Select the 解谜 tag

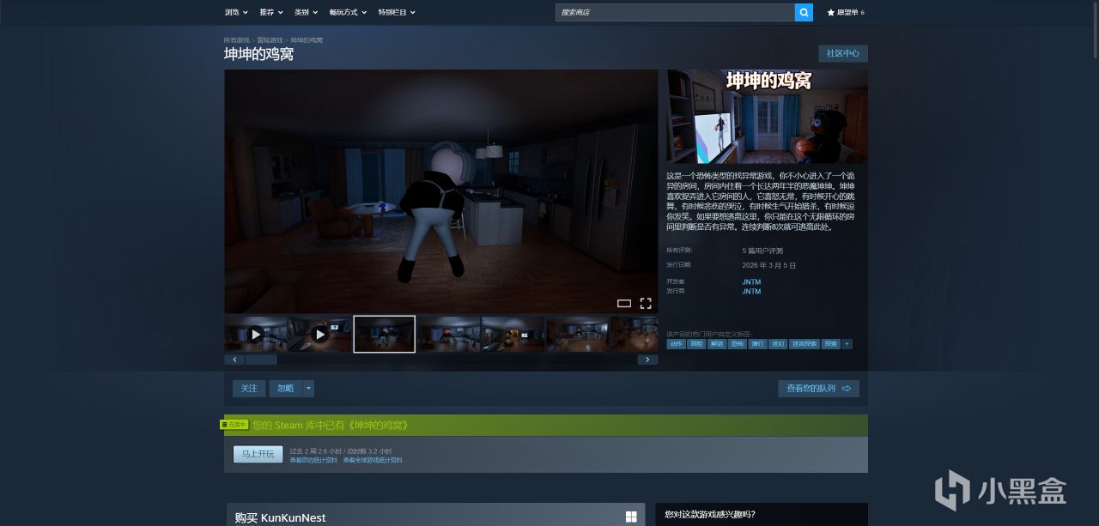click(x=717, y=344)
